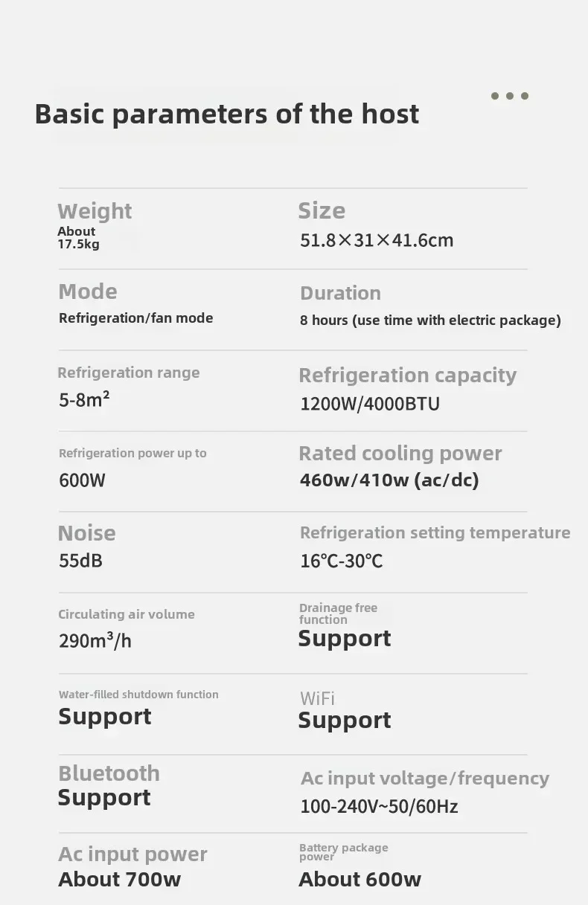Select the 290m³/h air volume value
The width and height of the screenshot is (588, 905).
95,640
